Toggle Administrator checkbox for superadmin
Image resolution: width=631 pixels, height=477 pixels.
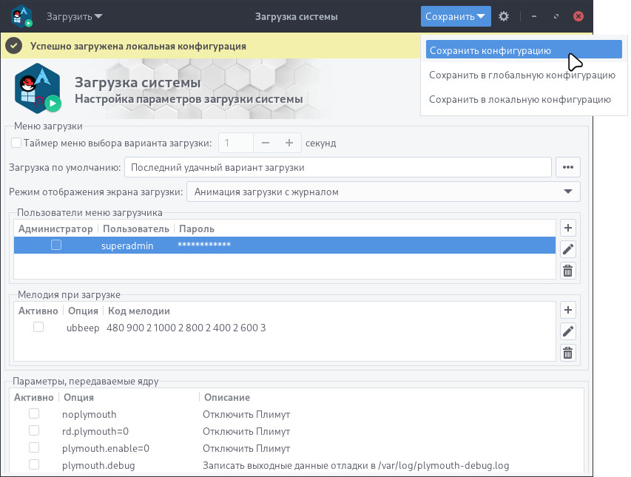[56, 245]
